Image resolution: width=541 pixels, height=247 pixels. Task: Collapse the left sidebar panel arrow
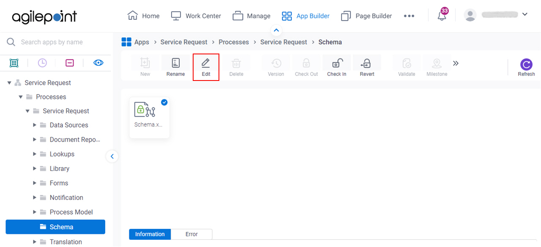112,156
